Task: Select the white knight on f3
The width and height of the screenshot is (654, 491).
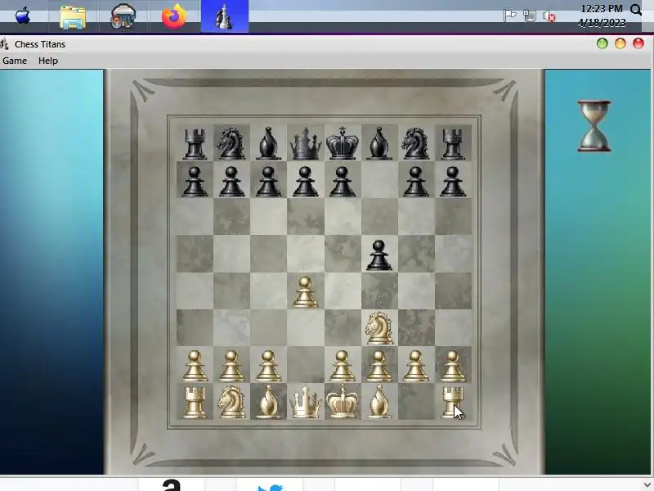Action: (x=379, y=329)
